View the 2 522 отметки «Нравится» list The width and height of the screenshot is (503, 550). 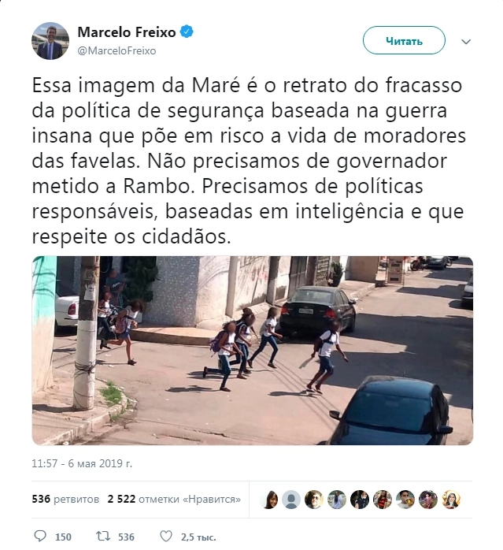click(x=174, y=499)
